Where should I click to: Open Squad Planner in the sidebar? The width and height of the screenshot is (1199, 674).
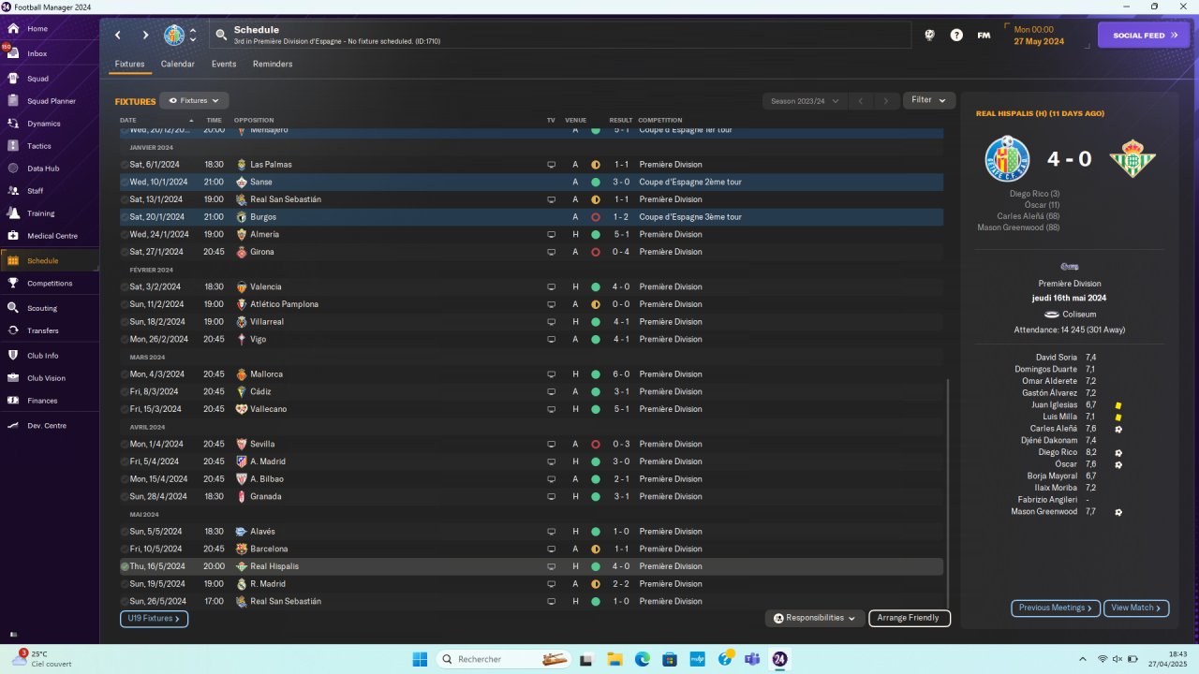point(51,101)
